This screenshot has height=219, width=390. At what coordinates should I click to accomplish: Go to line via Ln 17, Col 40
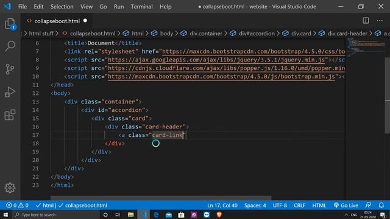pyautogui.click(x=222, y=206)
